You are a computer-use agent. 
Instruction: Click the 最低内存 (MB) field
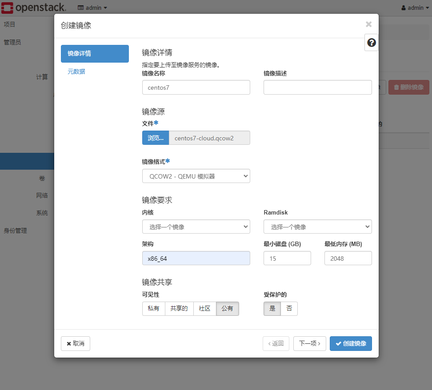click(348, 258)
